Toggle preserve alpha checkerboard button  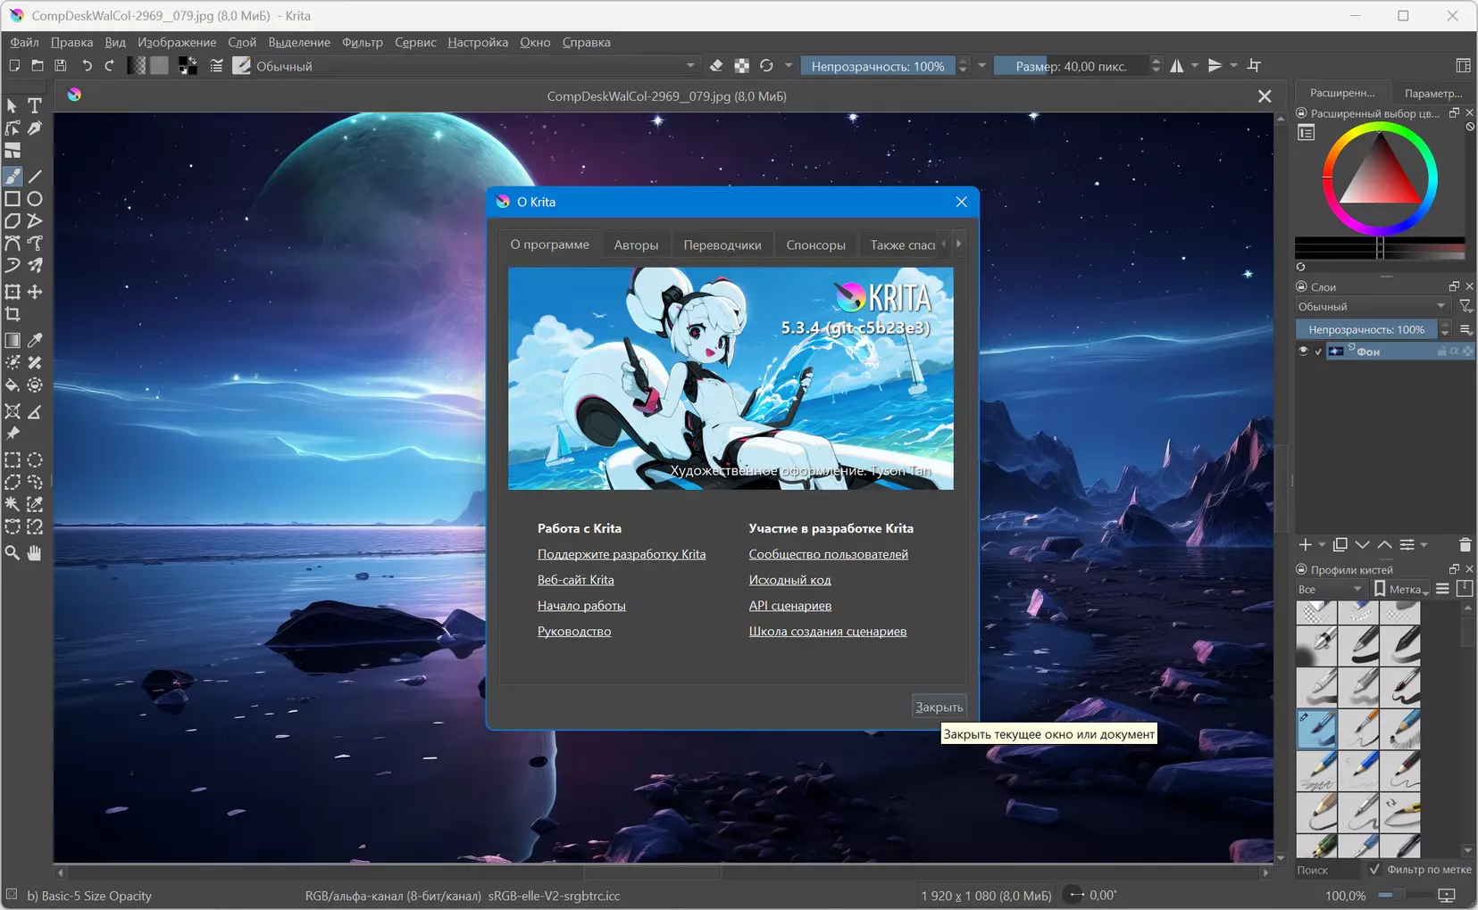point(741,65)
